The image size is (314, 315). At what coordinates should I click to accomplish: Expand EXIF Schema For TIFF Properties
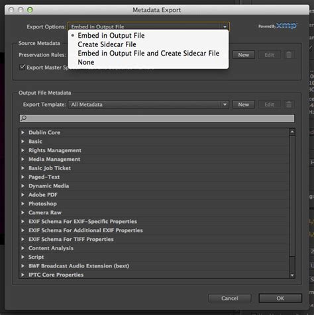tap(23, 240)
